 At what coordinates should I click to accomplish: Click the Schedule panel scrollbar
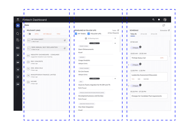click(170, 49)
